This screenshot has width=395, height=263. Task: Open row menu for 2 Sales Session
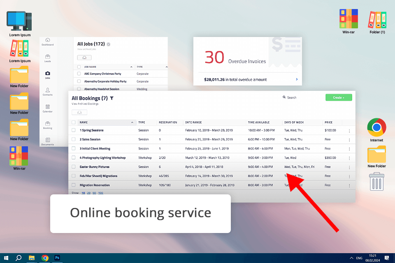349,140
